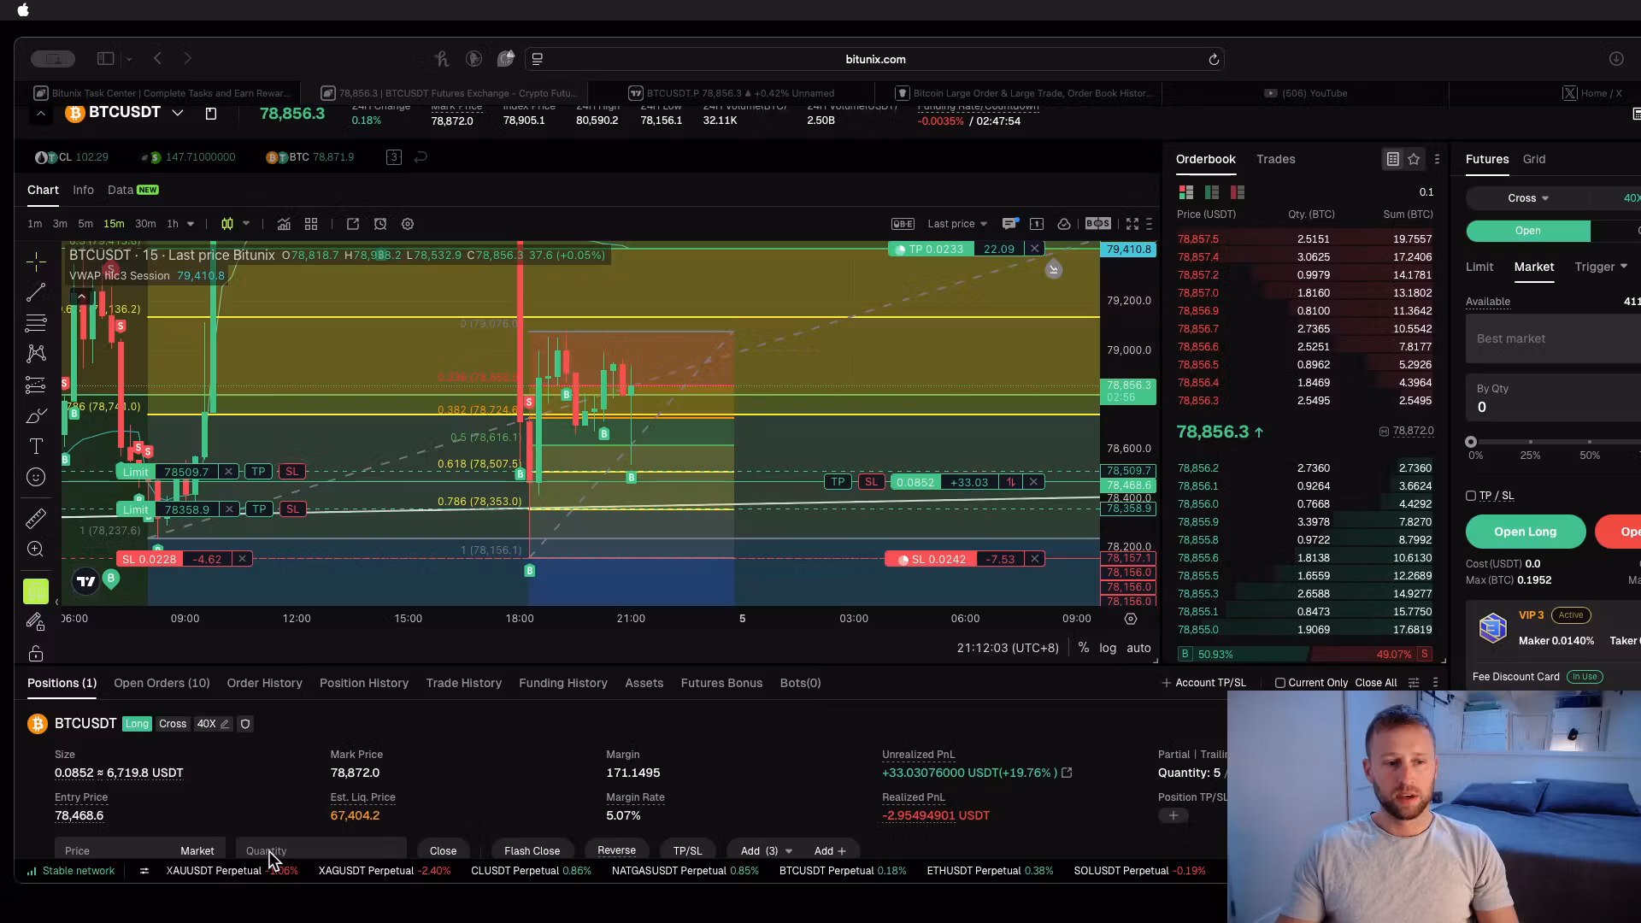Image resolution: width=1641 pixels, height=923 pixels.
Task: Select the trend line drawing tool
Action: pyautogui.click(x=36, y=293)
